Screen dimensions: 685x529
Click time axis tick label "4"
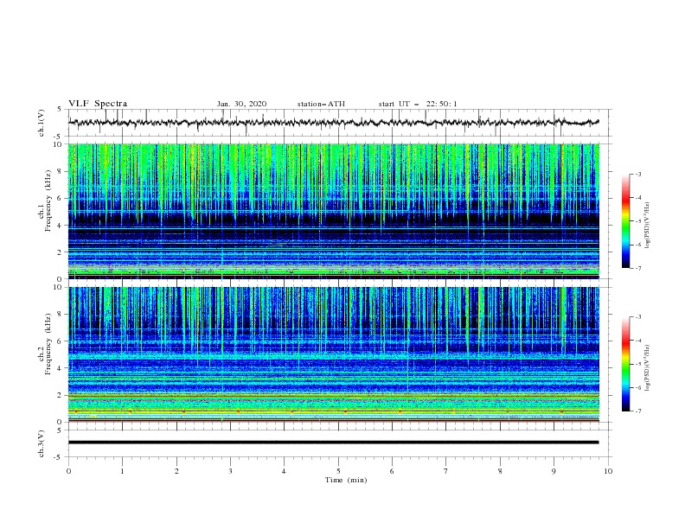tap(284, 471)
